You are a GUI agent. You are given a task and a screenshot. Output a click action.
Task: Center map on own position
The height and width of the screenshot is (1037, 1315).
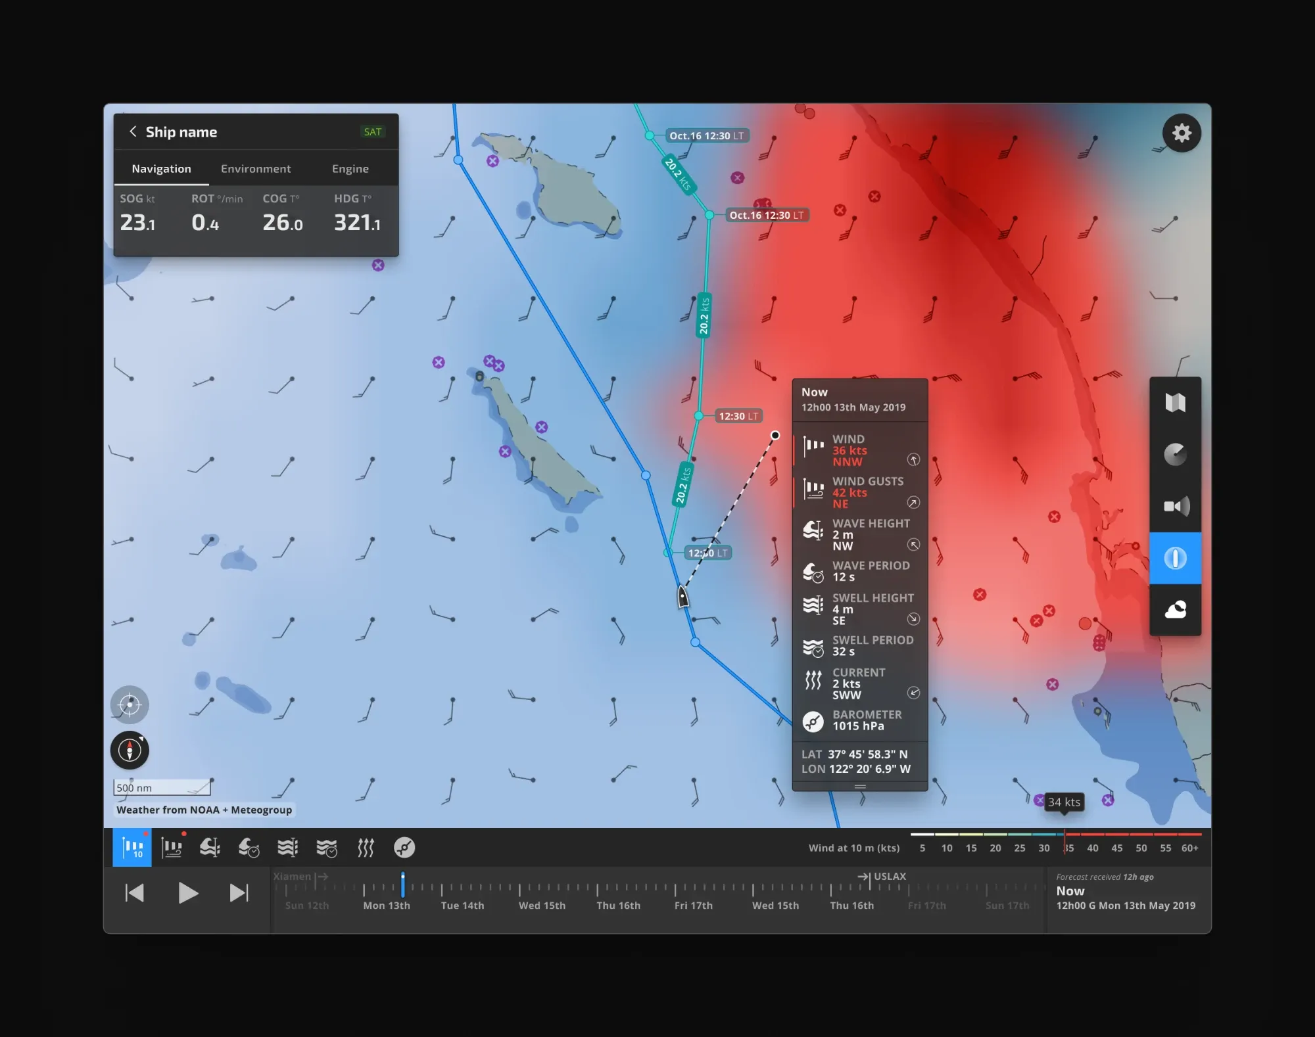click(x=130, y=704)
